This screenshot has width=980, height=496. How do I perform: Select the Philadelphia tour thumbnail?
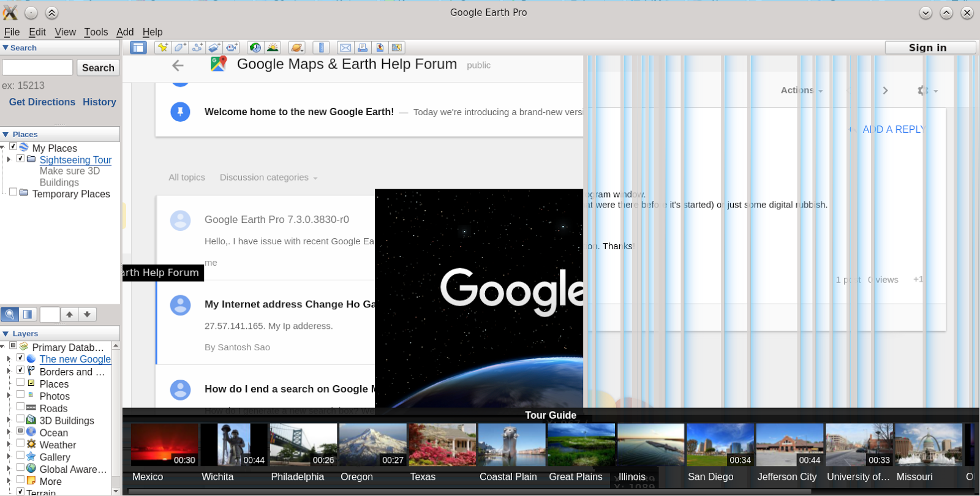(x=303, y=445)
